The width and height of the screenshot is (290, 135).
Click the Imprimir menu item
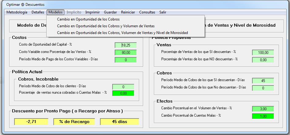click(x=92, y=12)
